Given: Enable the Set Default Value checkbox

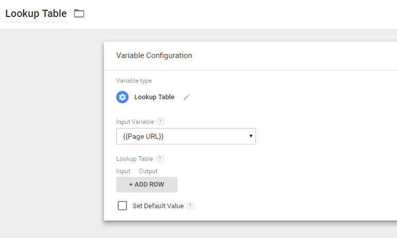Looking at the screenshot, I should [122, 206].
